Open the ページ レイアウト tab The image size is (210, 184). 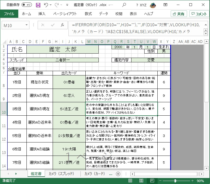[x=65, y=14]
